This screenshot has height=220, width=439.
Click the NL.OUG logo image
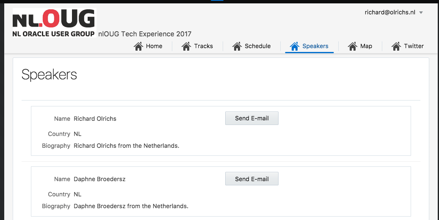click(x=54, y=23)
